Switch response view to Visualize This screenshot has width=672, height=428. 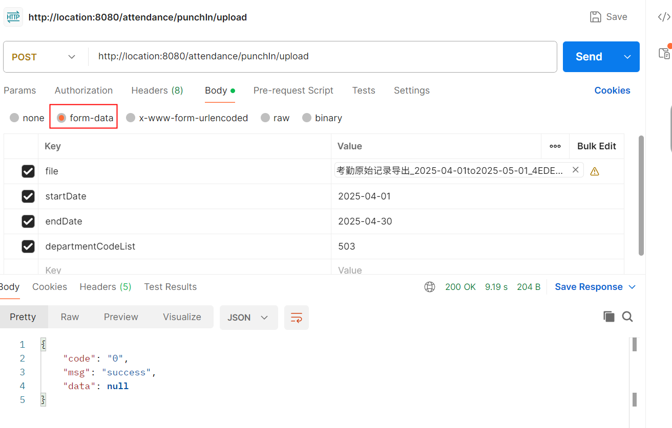(182, 317)
